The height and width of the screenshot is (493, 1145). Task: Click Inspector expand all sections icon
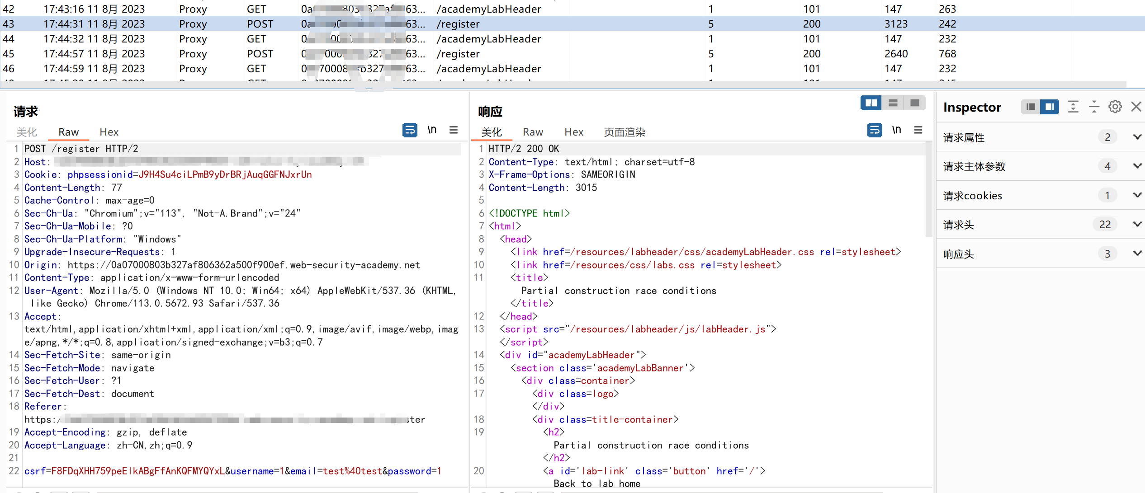pyautogui.click(x=1073, y=107)
